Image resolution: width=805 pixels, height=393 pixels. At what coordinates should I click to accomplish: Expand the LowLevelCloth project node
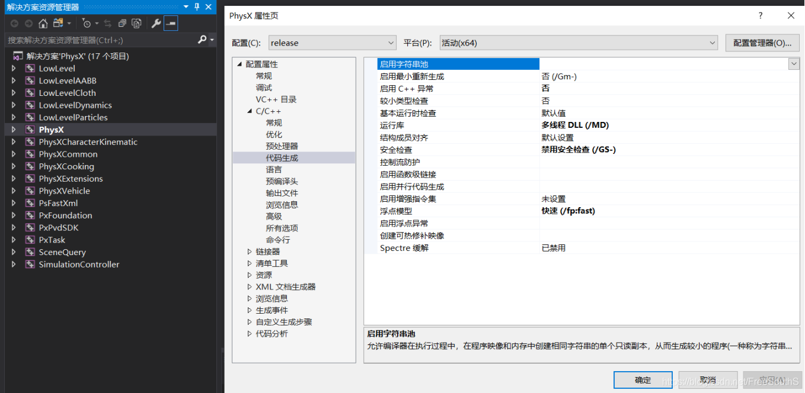pyautogui.click(x=14, y=93)
